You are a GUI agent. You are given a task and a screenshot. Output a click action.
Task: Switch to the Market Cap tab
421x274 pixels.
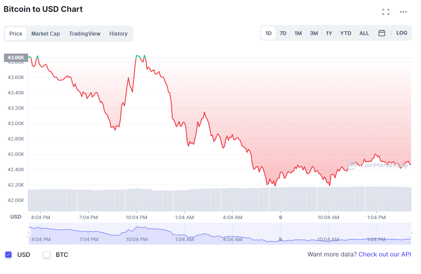click(x=45, y=34)
